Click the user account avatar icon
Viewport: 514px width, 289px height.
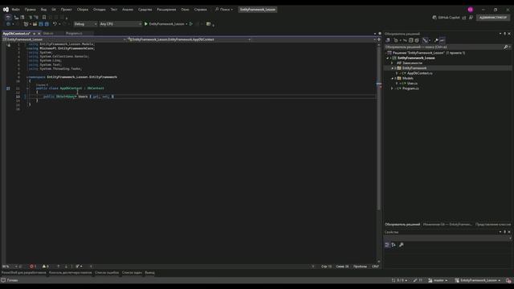[x=471, y=10]
